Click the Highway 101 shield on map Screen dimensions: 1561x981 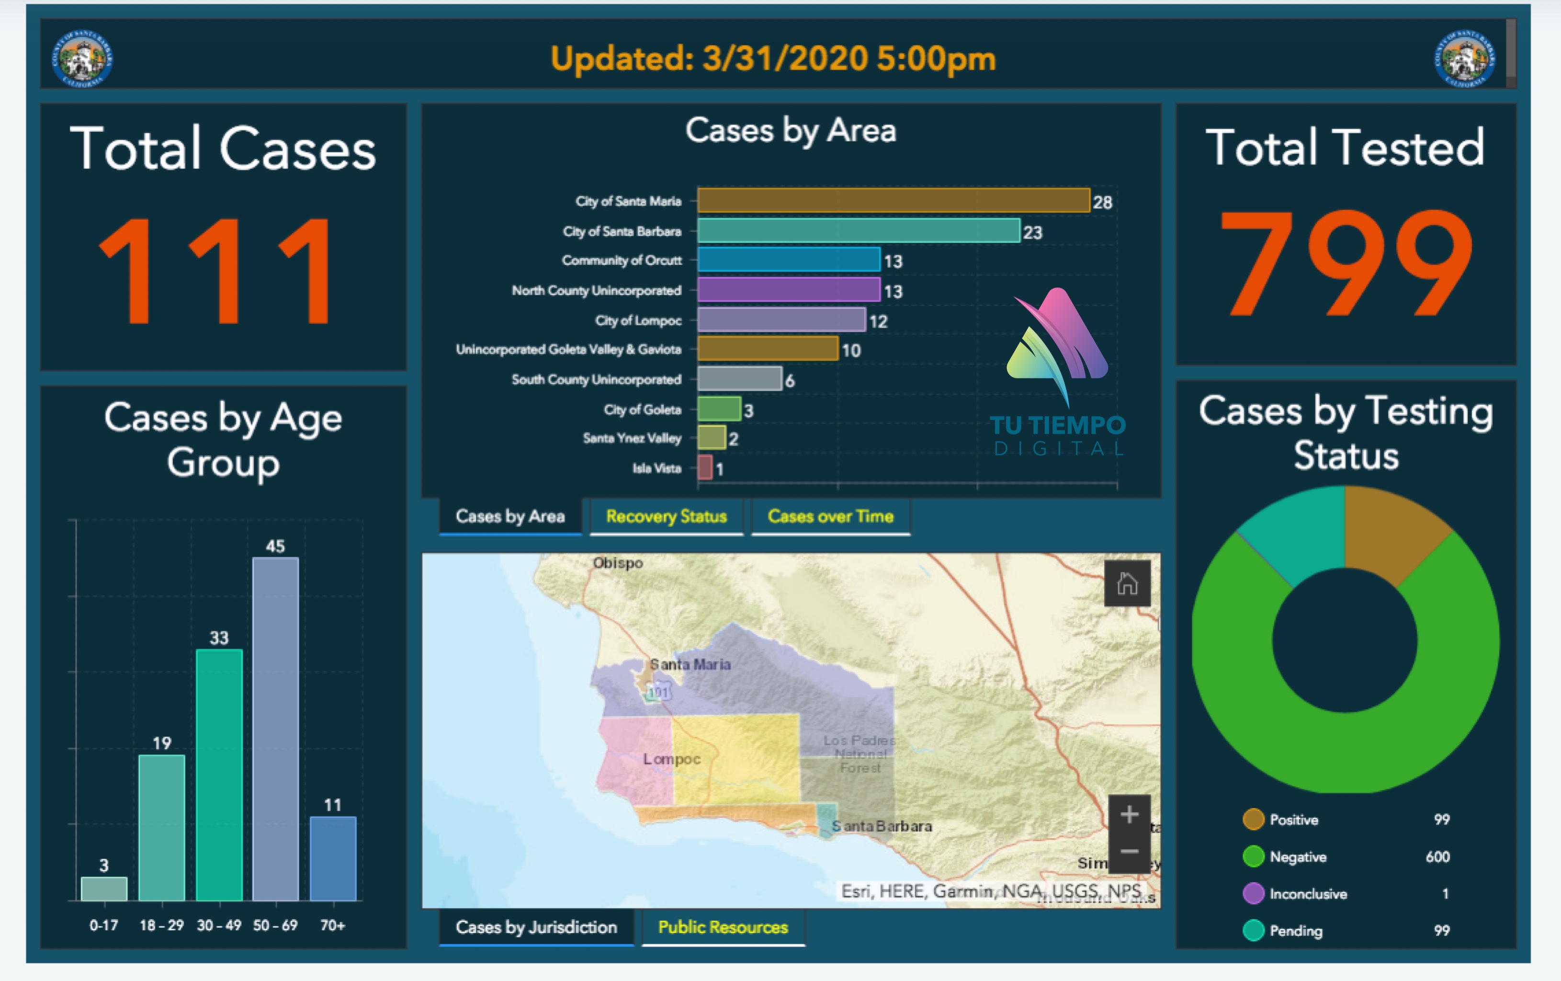657,693
